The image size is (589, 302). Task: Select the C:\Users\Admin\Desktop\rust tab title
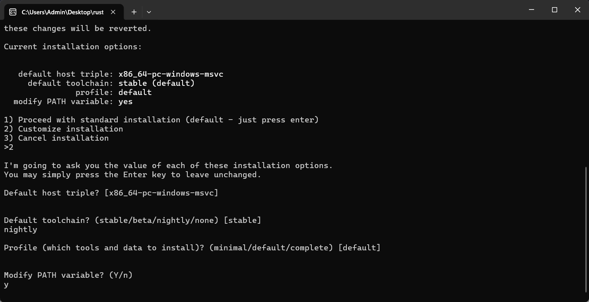pyautogui.click(x=62, y=12)
